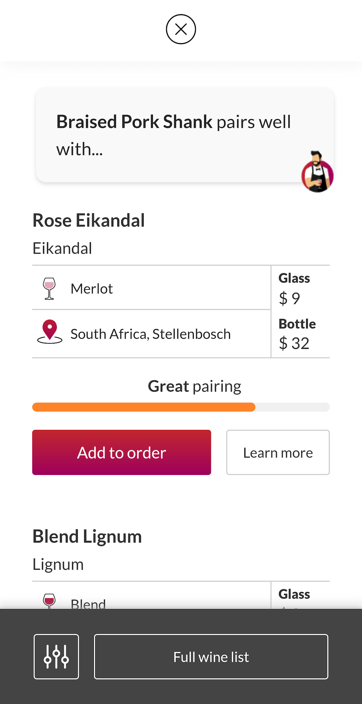This screenshot has width=362, height=704.
Task: Select the Rose Eikandal wine title
Action: (x=89, y=220)
